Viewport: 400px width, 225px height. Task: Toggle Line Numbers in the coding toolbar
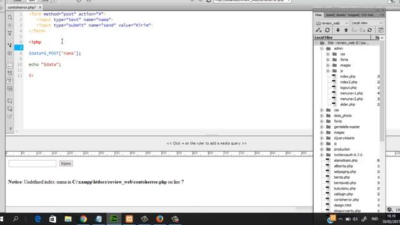tap(10, 65)
